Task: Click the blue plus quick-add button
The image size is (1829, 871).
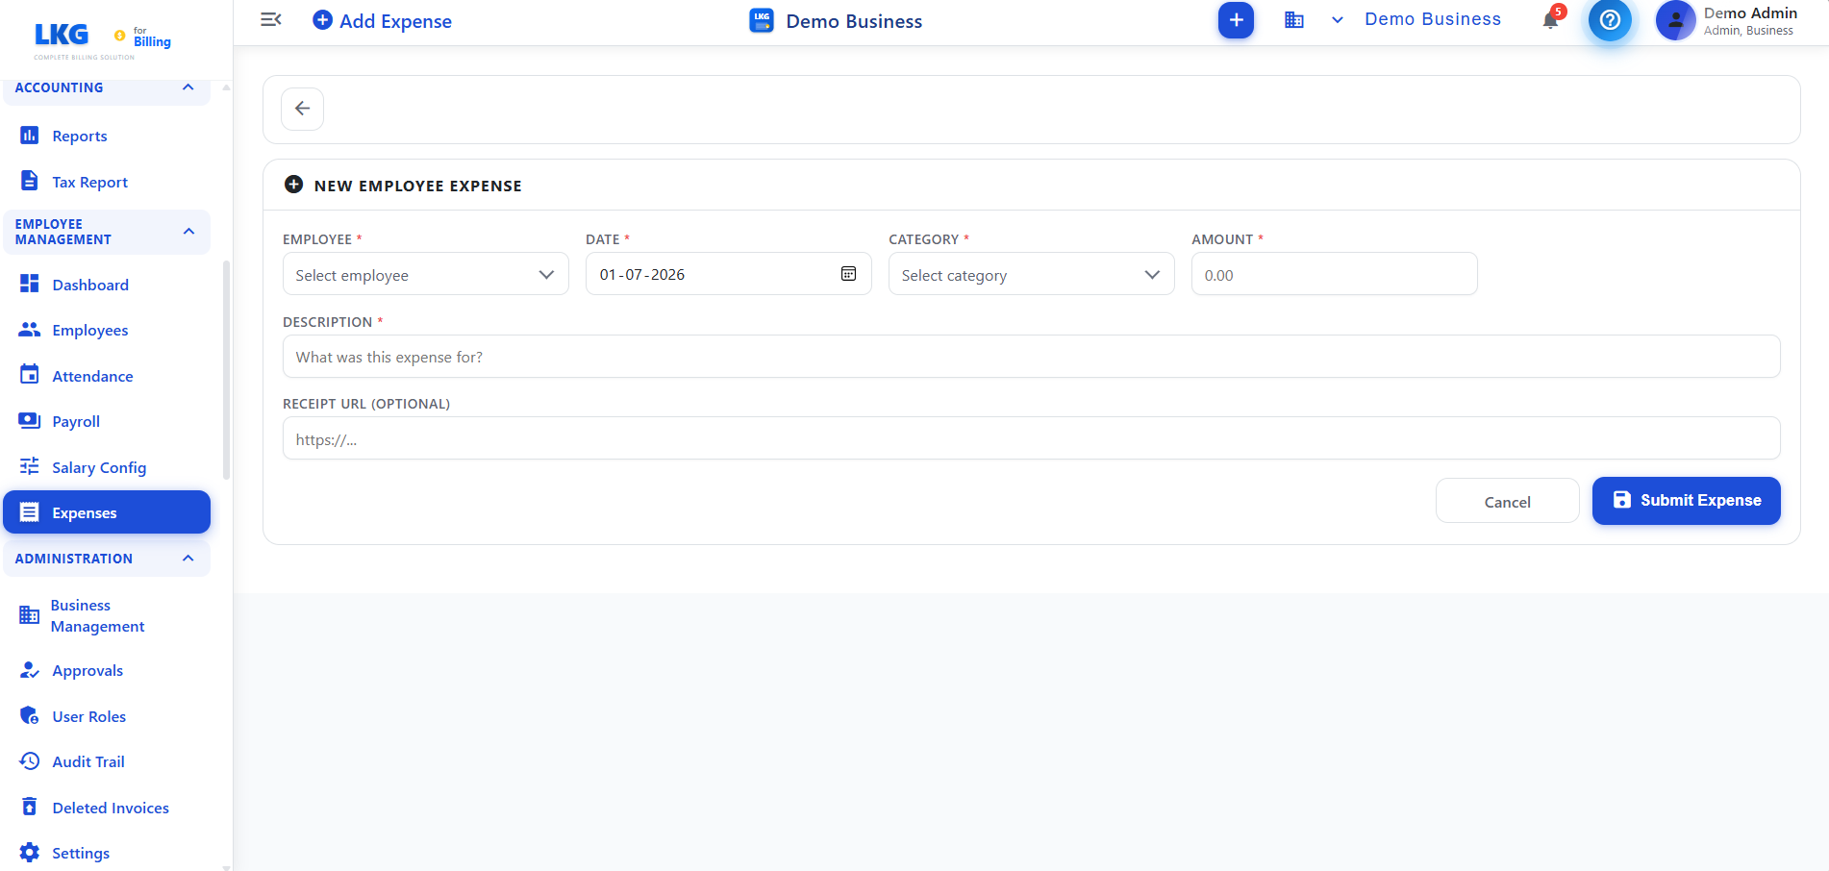Action: pos(1236,20)
